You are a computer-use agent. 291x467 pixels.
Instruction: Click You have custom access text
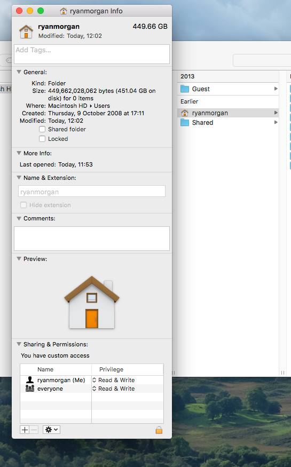click(x=55, y=355)
